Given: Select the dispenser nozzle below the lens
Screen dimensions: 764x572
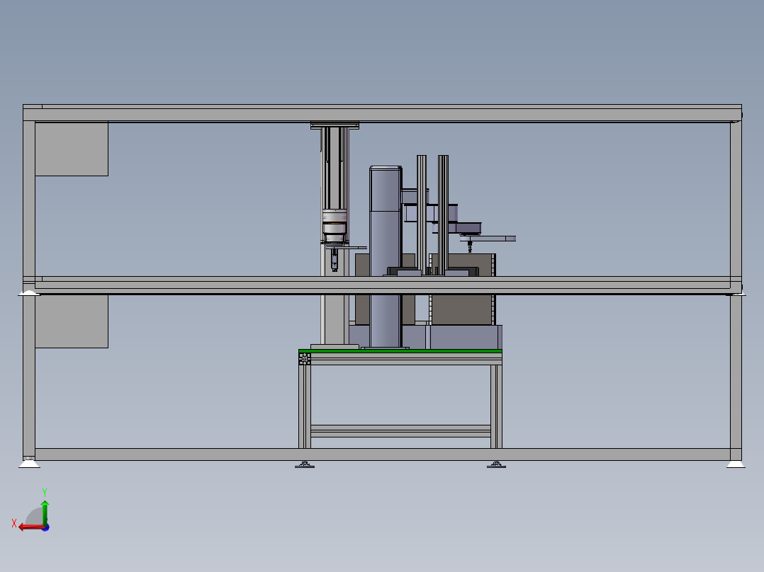Looking at the screenshot, I should [335, 261].
